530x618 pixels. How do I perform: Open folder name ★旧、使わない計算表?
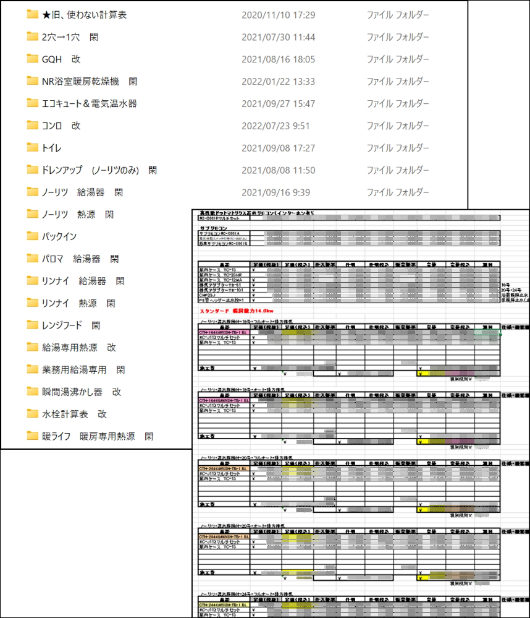click(84, 15)
